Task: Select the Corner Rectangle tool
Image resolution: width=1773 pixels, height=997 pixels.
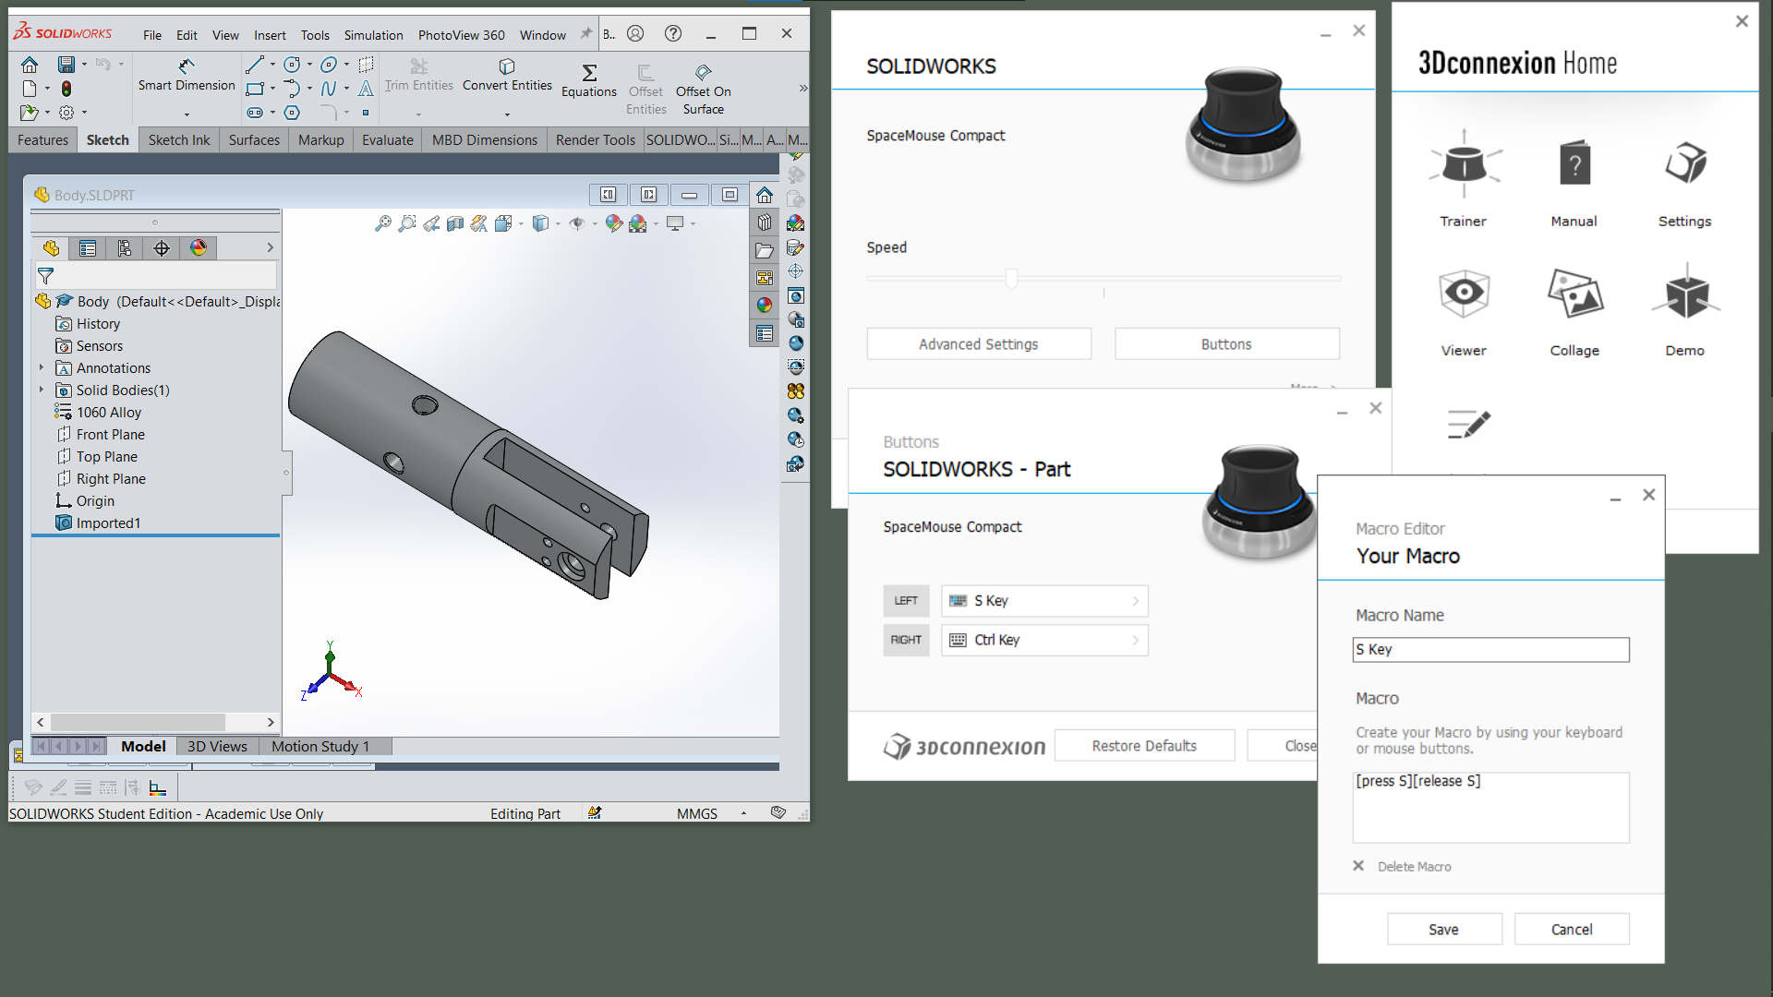Action: tap(255, 89)
